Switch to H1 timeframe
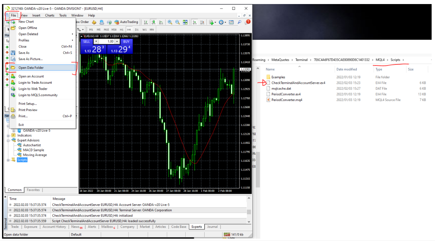The image size is (435, 241). point(122,30)
